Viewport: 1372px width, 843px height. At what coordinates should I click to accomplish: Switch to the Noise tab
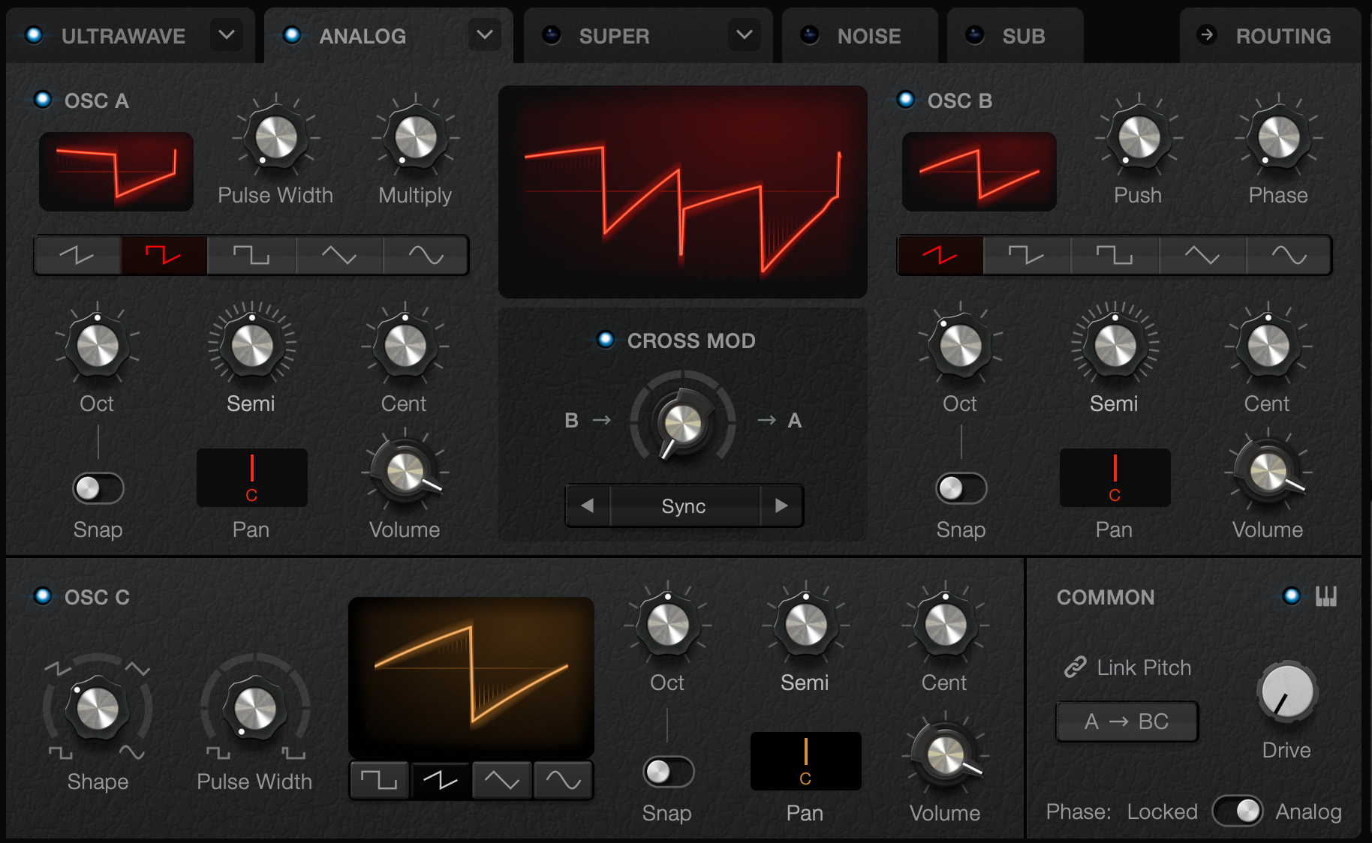869,36
